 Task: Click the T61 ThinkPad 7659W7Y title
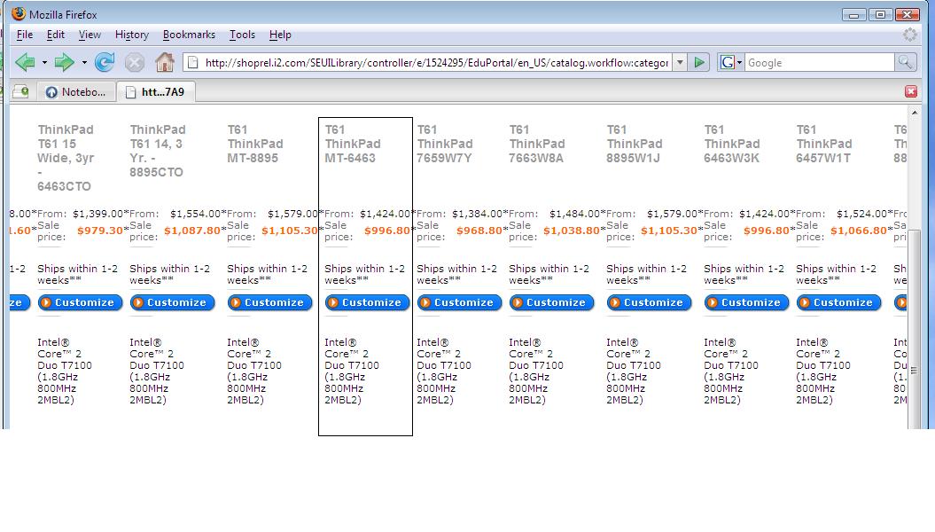(x=445, y=144)
